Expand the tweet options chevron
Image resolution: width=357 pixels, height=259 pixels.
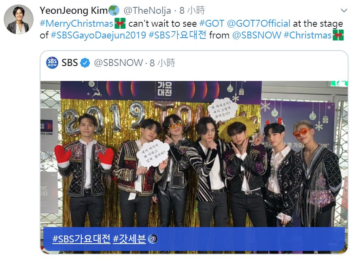[x=344, y=10]
